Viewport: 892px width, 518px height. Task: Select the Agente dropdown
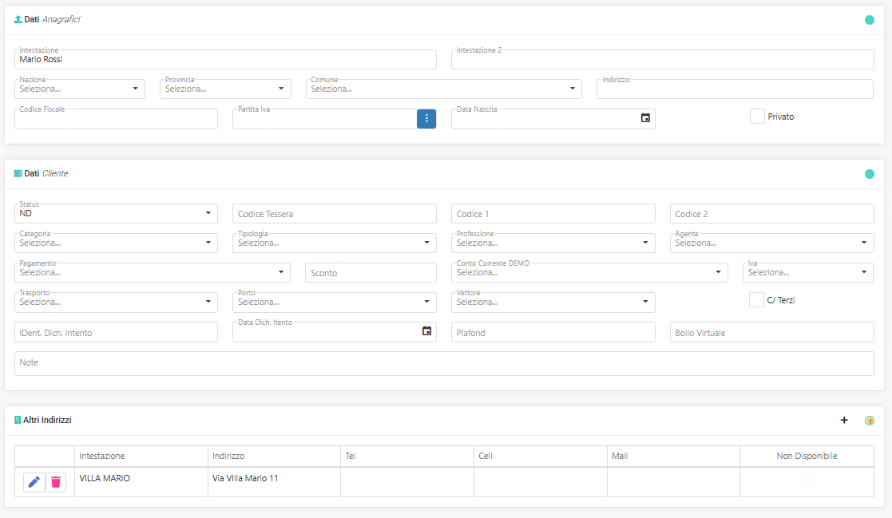pos(771,243)
